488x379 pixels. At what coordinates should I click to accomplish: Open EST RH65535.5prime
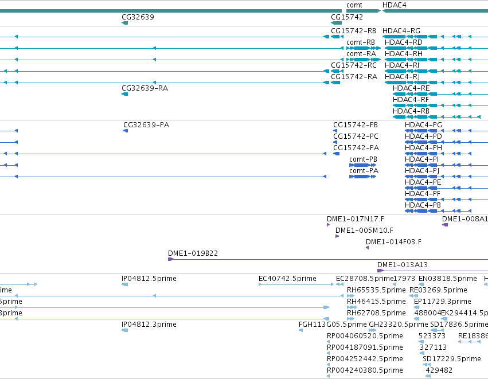376,291
